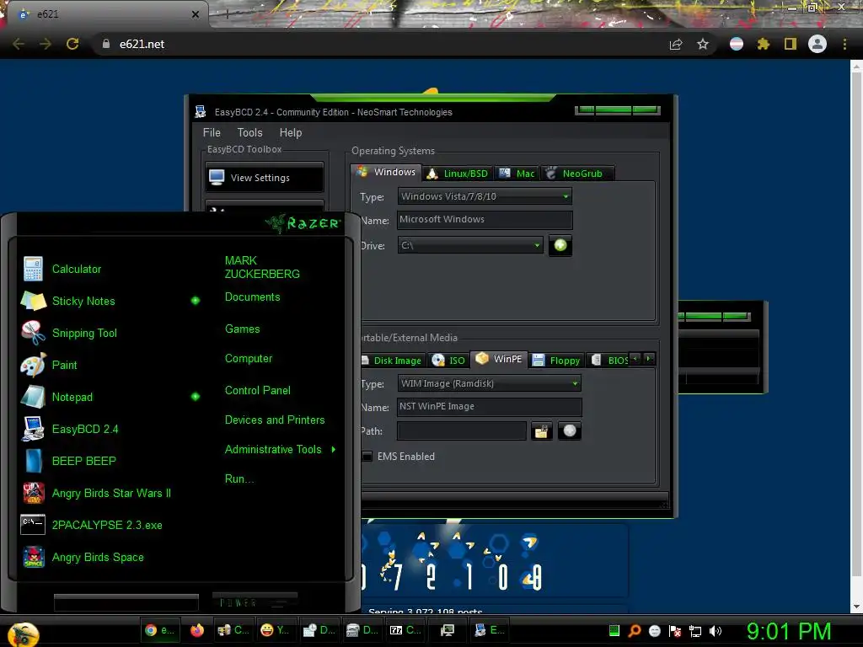This screenshot has height=647, width=863.
Task: Click browse folder icon beside Path
Action: click(x=542, y=431)
